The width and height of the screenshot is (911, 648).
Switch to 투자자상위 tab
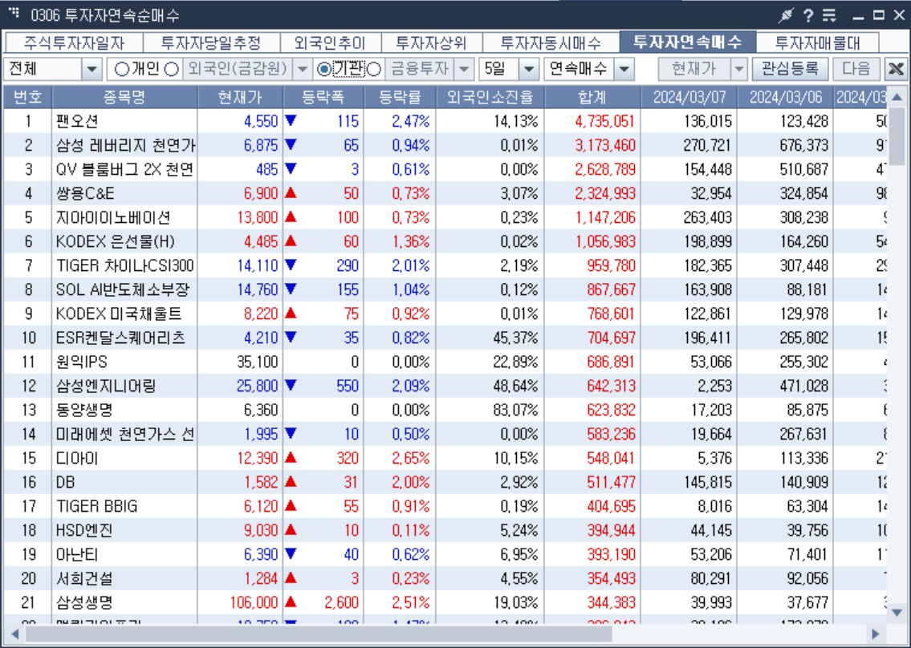pyautogui.click(x=432, y=43)
